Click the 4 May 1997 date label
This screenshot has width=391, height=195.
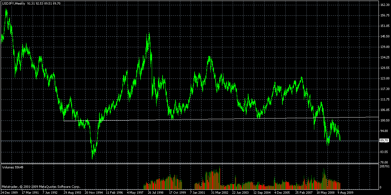point(135,192)
